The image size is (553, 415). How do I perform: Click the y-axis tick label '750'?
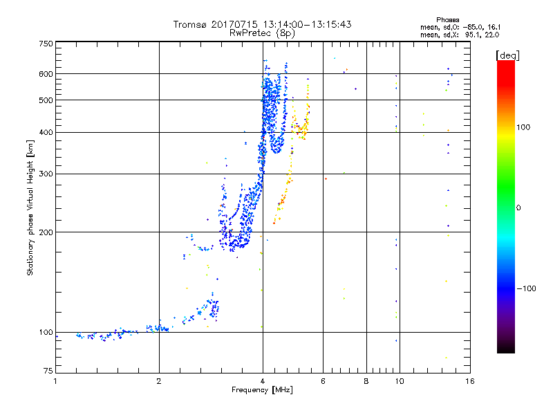click(46, 44)
